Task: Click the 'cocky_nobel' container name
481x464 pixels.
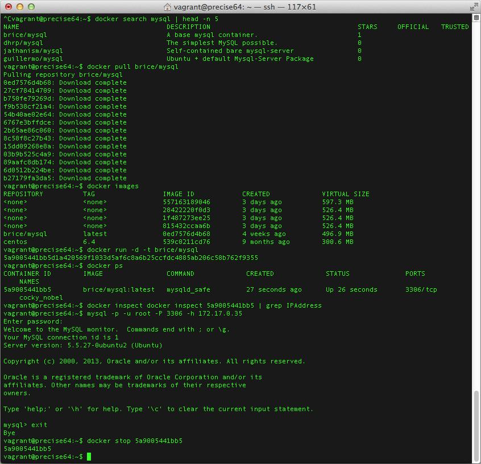Action: (41, 297)
